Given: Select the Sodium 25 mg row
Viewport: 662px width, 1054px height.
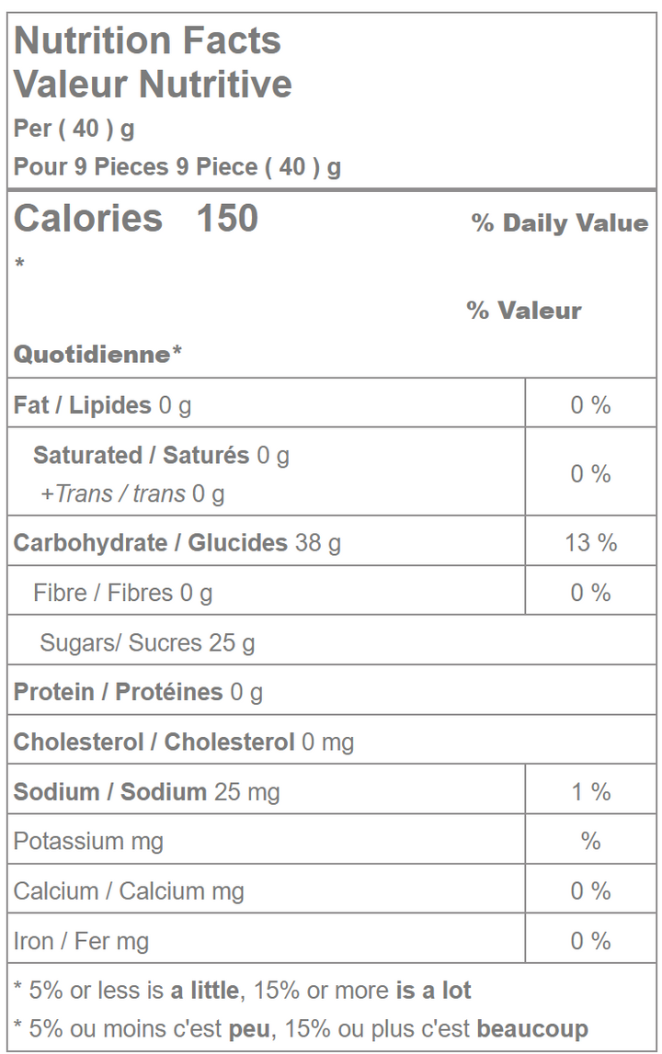Looking at the screenshot, I should [x=146, y=791].
